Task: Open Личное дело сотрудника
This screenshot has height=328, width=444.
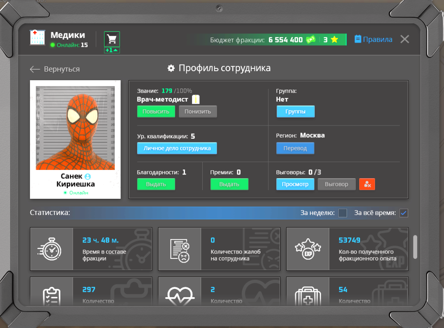Action: coord(177,148)
